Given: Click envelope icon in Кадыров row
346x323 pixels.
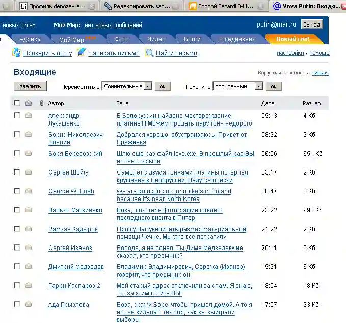Looking at the screenshot, I should tap(29, 229).
